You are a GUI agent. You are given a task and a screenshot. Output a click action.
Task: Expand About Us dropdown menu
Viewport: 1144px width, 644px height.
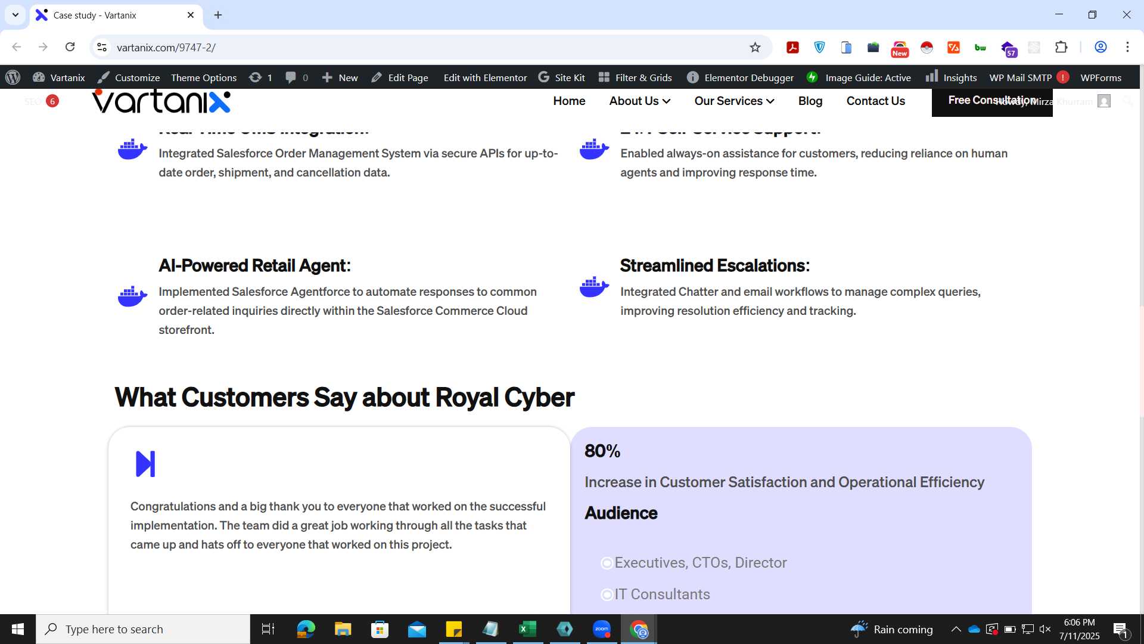pyautogui.click(x=639, y=101)
